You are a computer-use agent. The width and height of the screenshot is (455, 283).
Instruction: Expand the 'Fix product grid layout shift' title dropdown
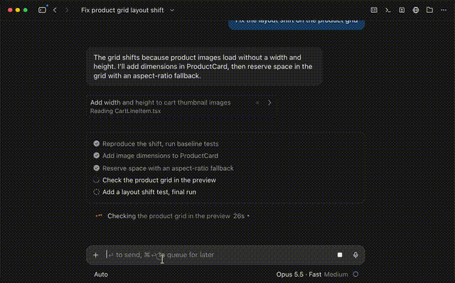(x=172, y=11)
